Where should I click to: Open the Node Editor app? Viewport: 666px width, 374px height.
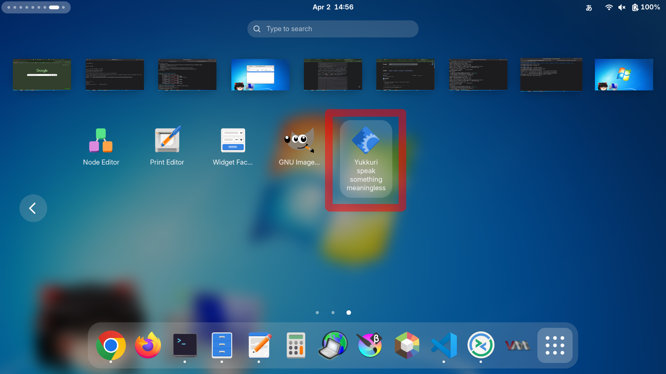(101, 146)
